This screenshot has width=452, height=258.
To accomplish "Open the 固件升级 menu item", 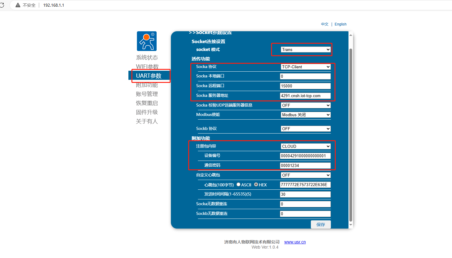I will (147, 112).
